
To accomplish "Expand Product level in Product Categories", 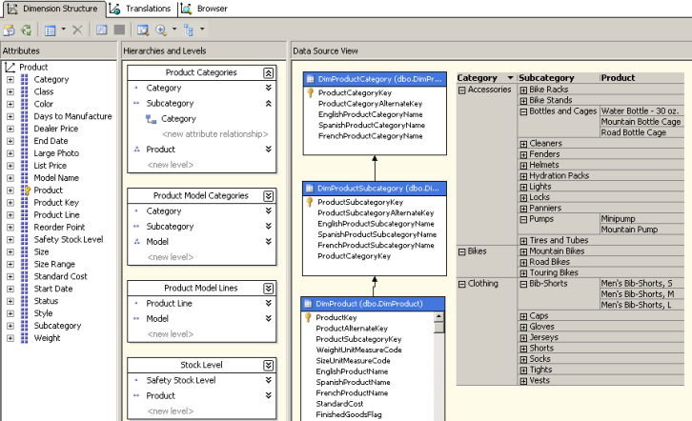I will [269, 150].
